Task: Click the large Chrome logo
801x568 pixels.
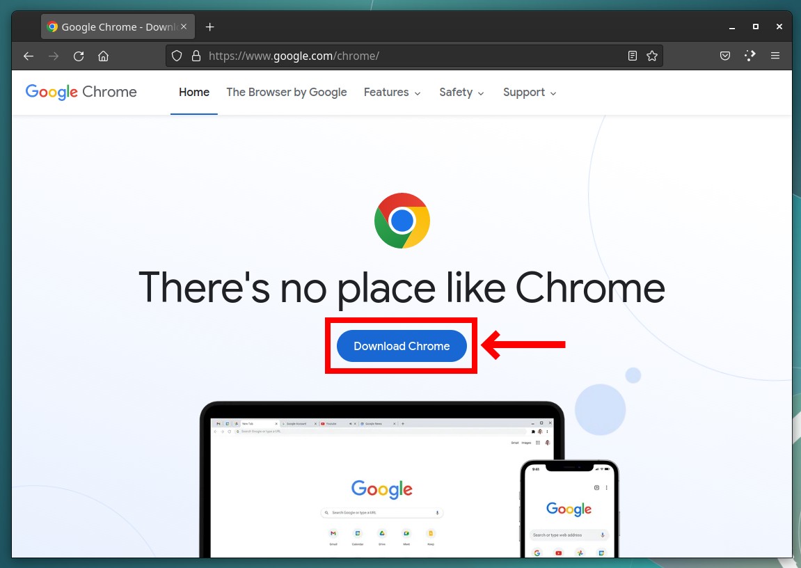Action: coord(402,221)
